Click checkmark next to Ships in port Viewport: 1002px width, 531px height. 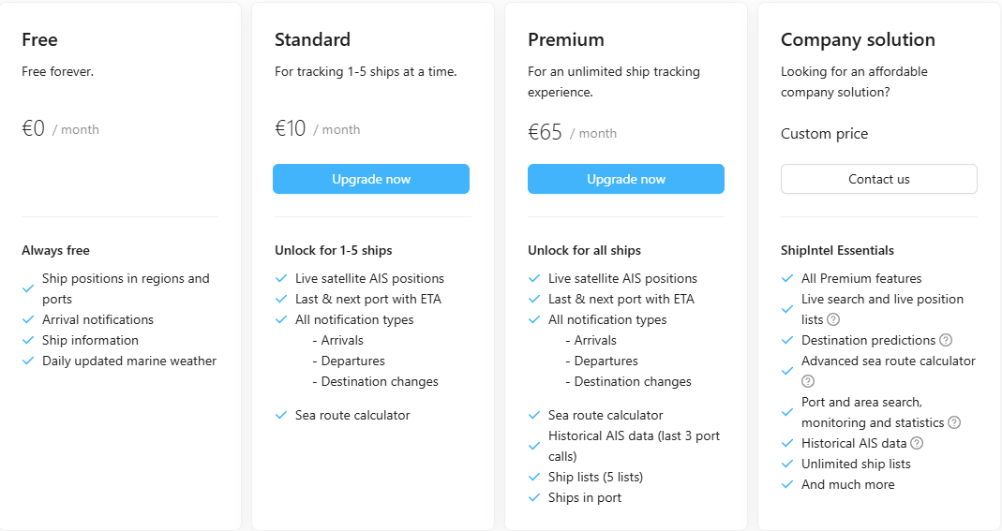pos(534,498)
